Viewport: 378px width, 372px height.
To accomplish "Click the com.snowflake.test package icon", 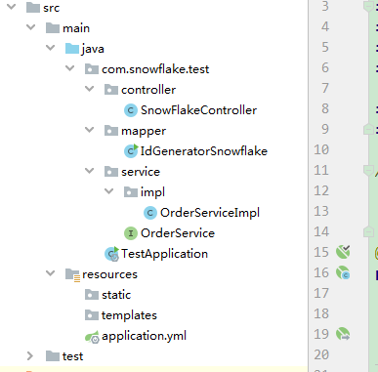I will (92, 69).
